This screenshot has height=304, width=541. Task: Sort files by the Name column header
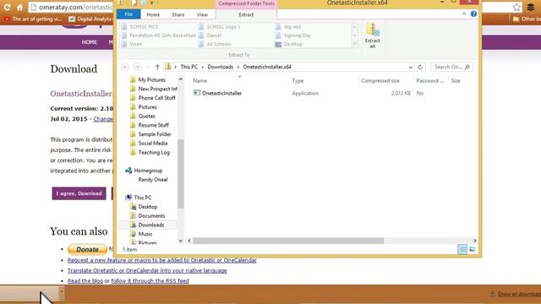tap(200, 81)
